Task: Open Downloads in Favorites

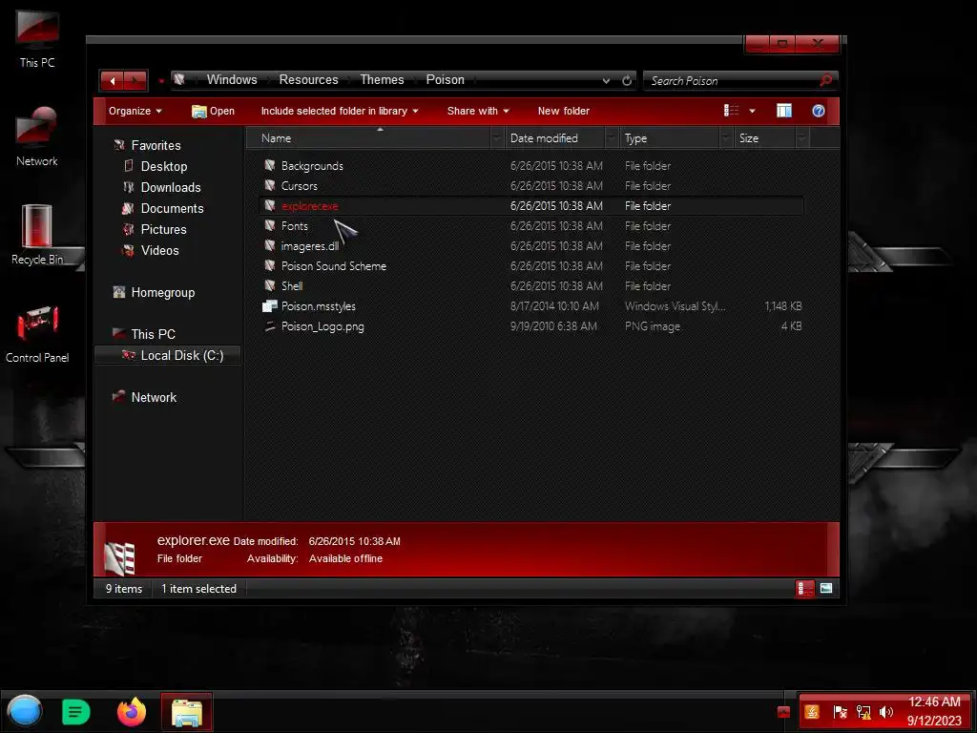Action: [x=171, y=188]
